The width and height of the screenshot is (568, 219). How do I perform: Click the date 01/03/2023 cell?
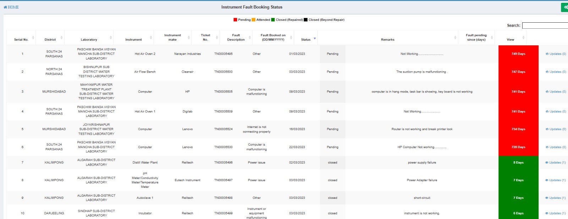tap(297, 54)
